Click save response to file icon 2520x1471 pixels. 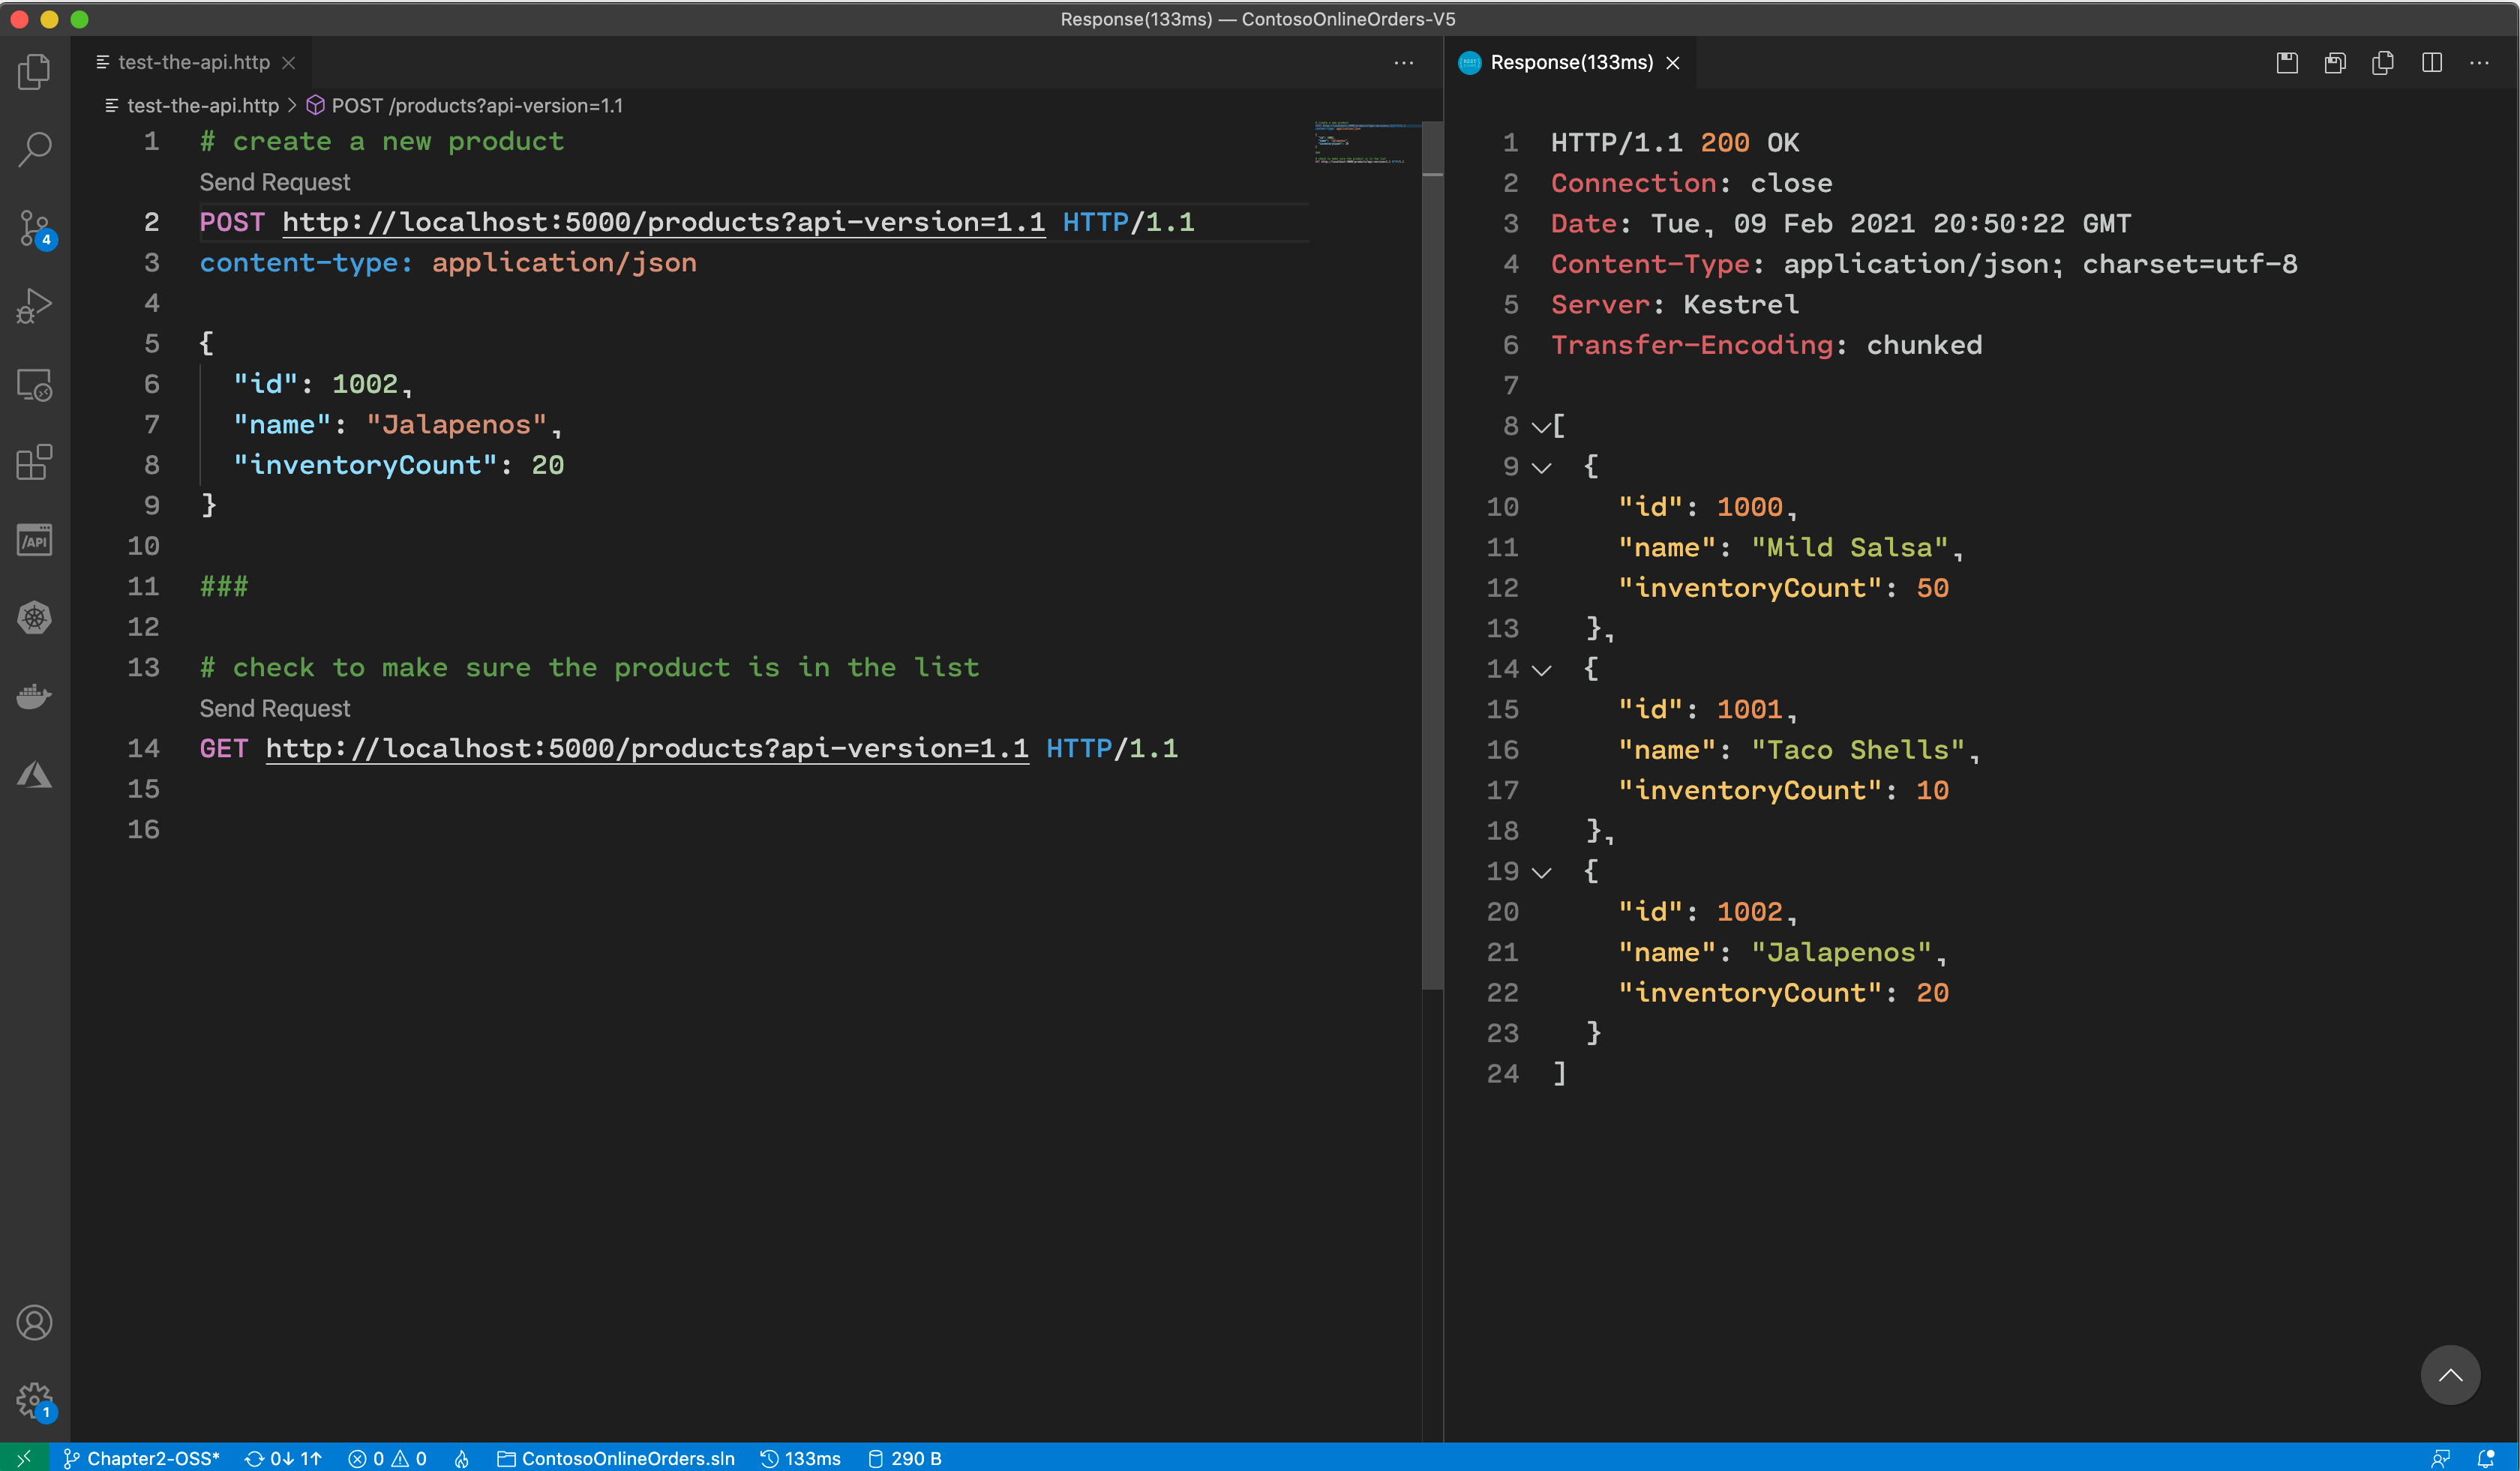pyautogui.click(x=2286, y=63)
